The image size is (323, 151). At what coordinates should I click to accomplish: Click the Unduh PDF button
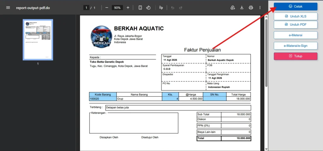click(296, 24)
